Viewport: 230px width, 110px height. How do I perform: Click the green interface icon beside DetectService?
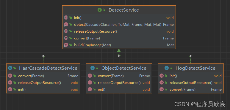[x=100, y=10]
